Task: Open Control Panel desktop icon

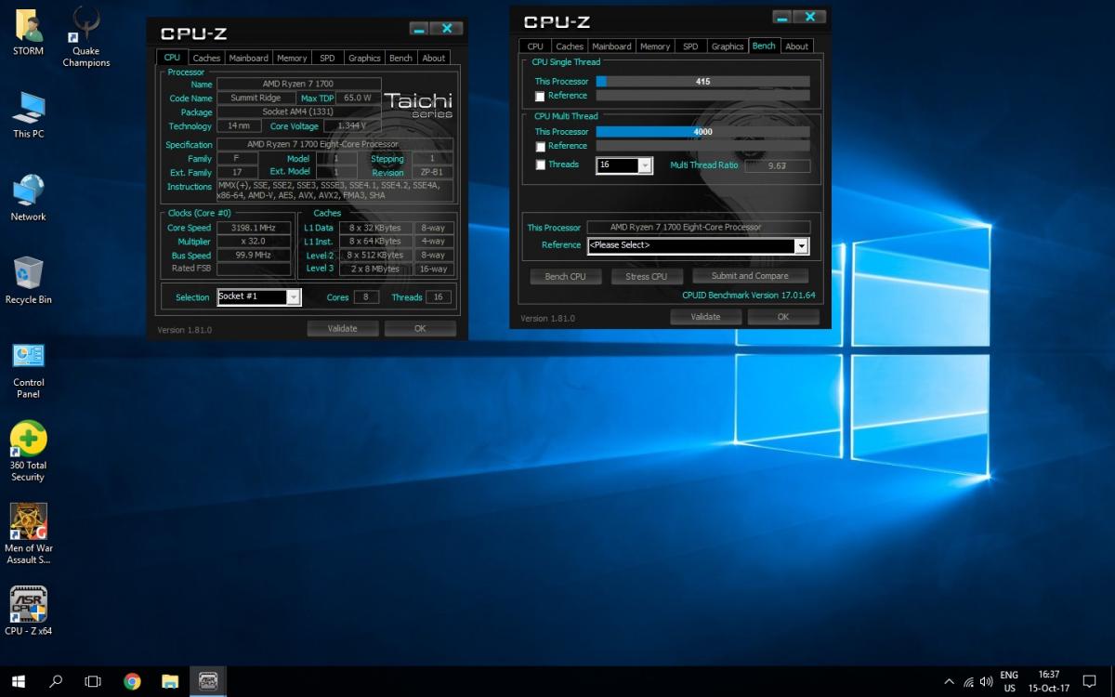Action: pos(29,369)
